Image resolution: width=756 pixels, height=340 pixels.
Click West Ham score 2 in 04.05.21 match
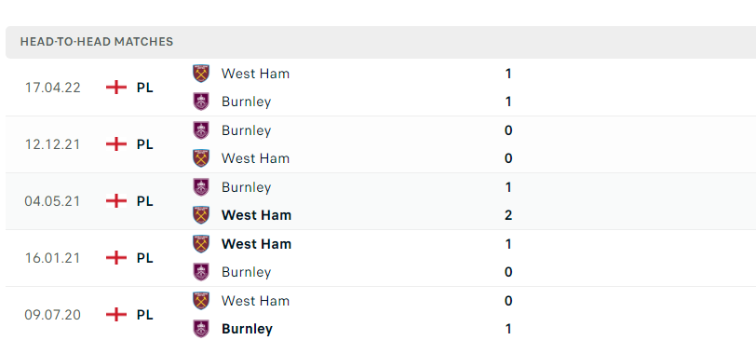click(x=508, y=215)
